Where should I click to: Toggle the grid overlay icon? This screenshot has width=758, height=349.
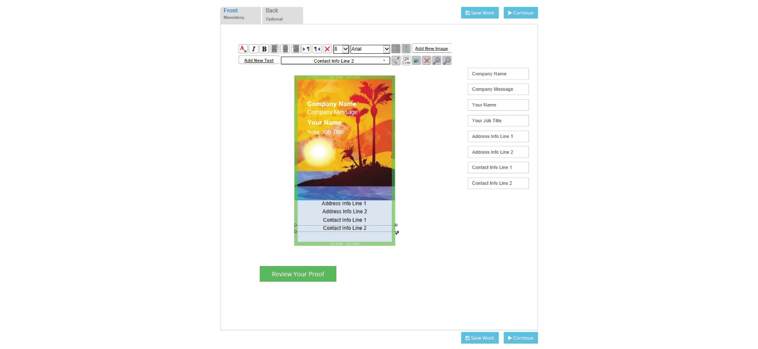pos(396,49)
